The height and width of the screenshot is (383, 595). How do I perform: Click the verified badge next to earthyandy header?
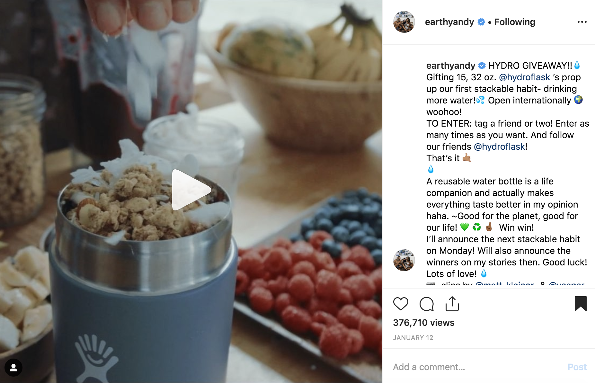(481, 22)
